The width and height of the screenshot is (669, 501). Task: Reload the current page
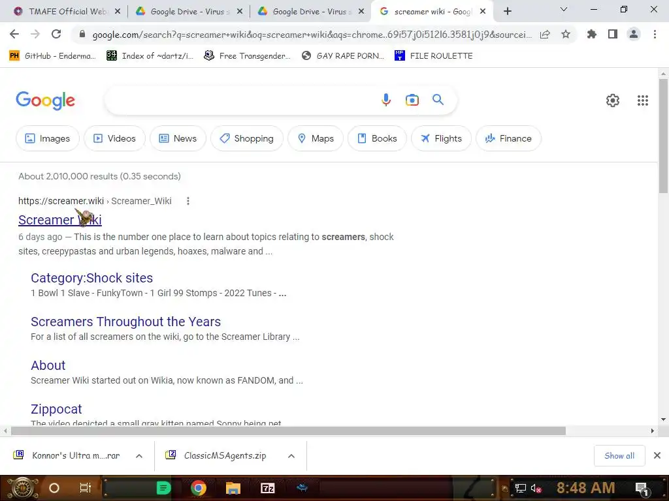pyautogui.click(x=56, y=34)
